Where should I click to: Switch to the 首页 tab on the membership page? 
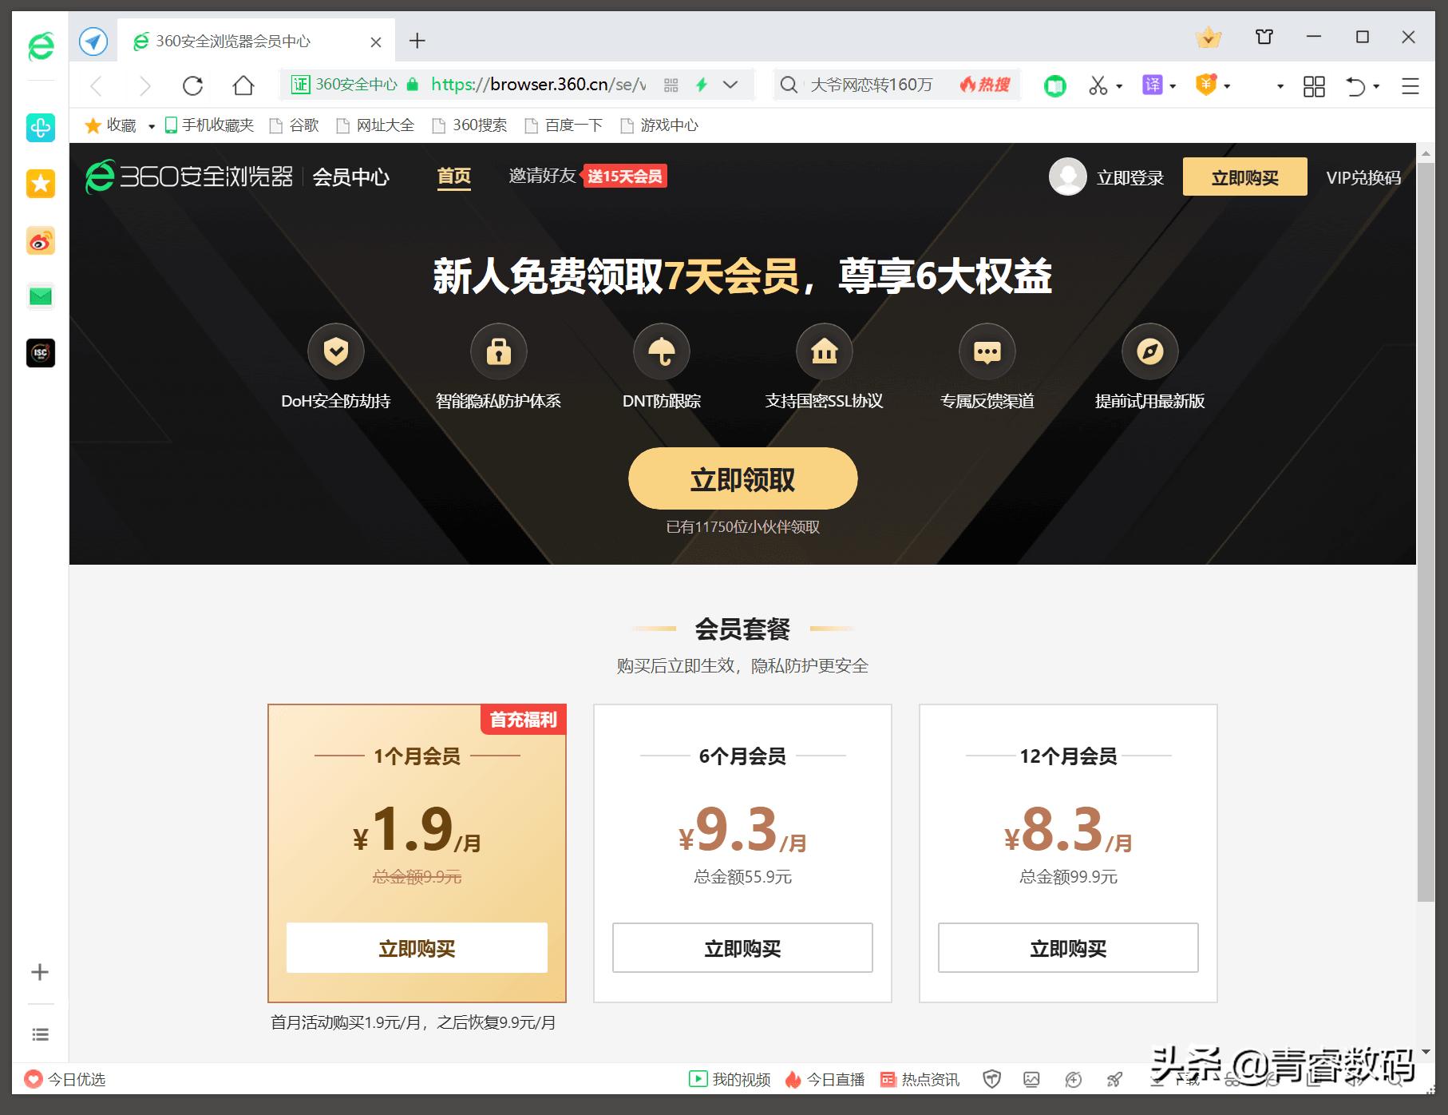coord(453,177)
